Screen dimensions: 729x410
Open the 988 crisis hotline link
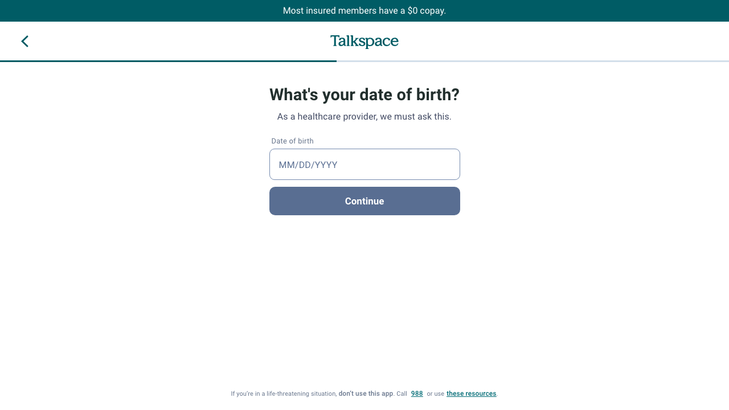pyautogui.click(x=416, y=393)
